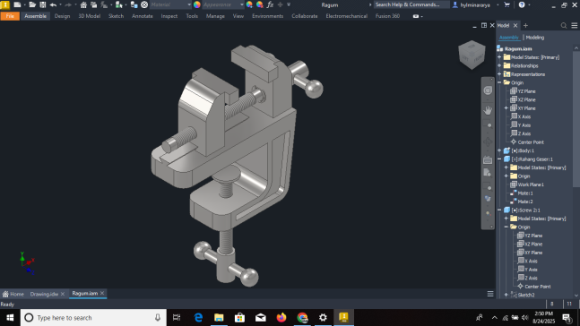Open Task View on taskbar
580x326 pixels.
tap(177, 318)
